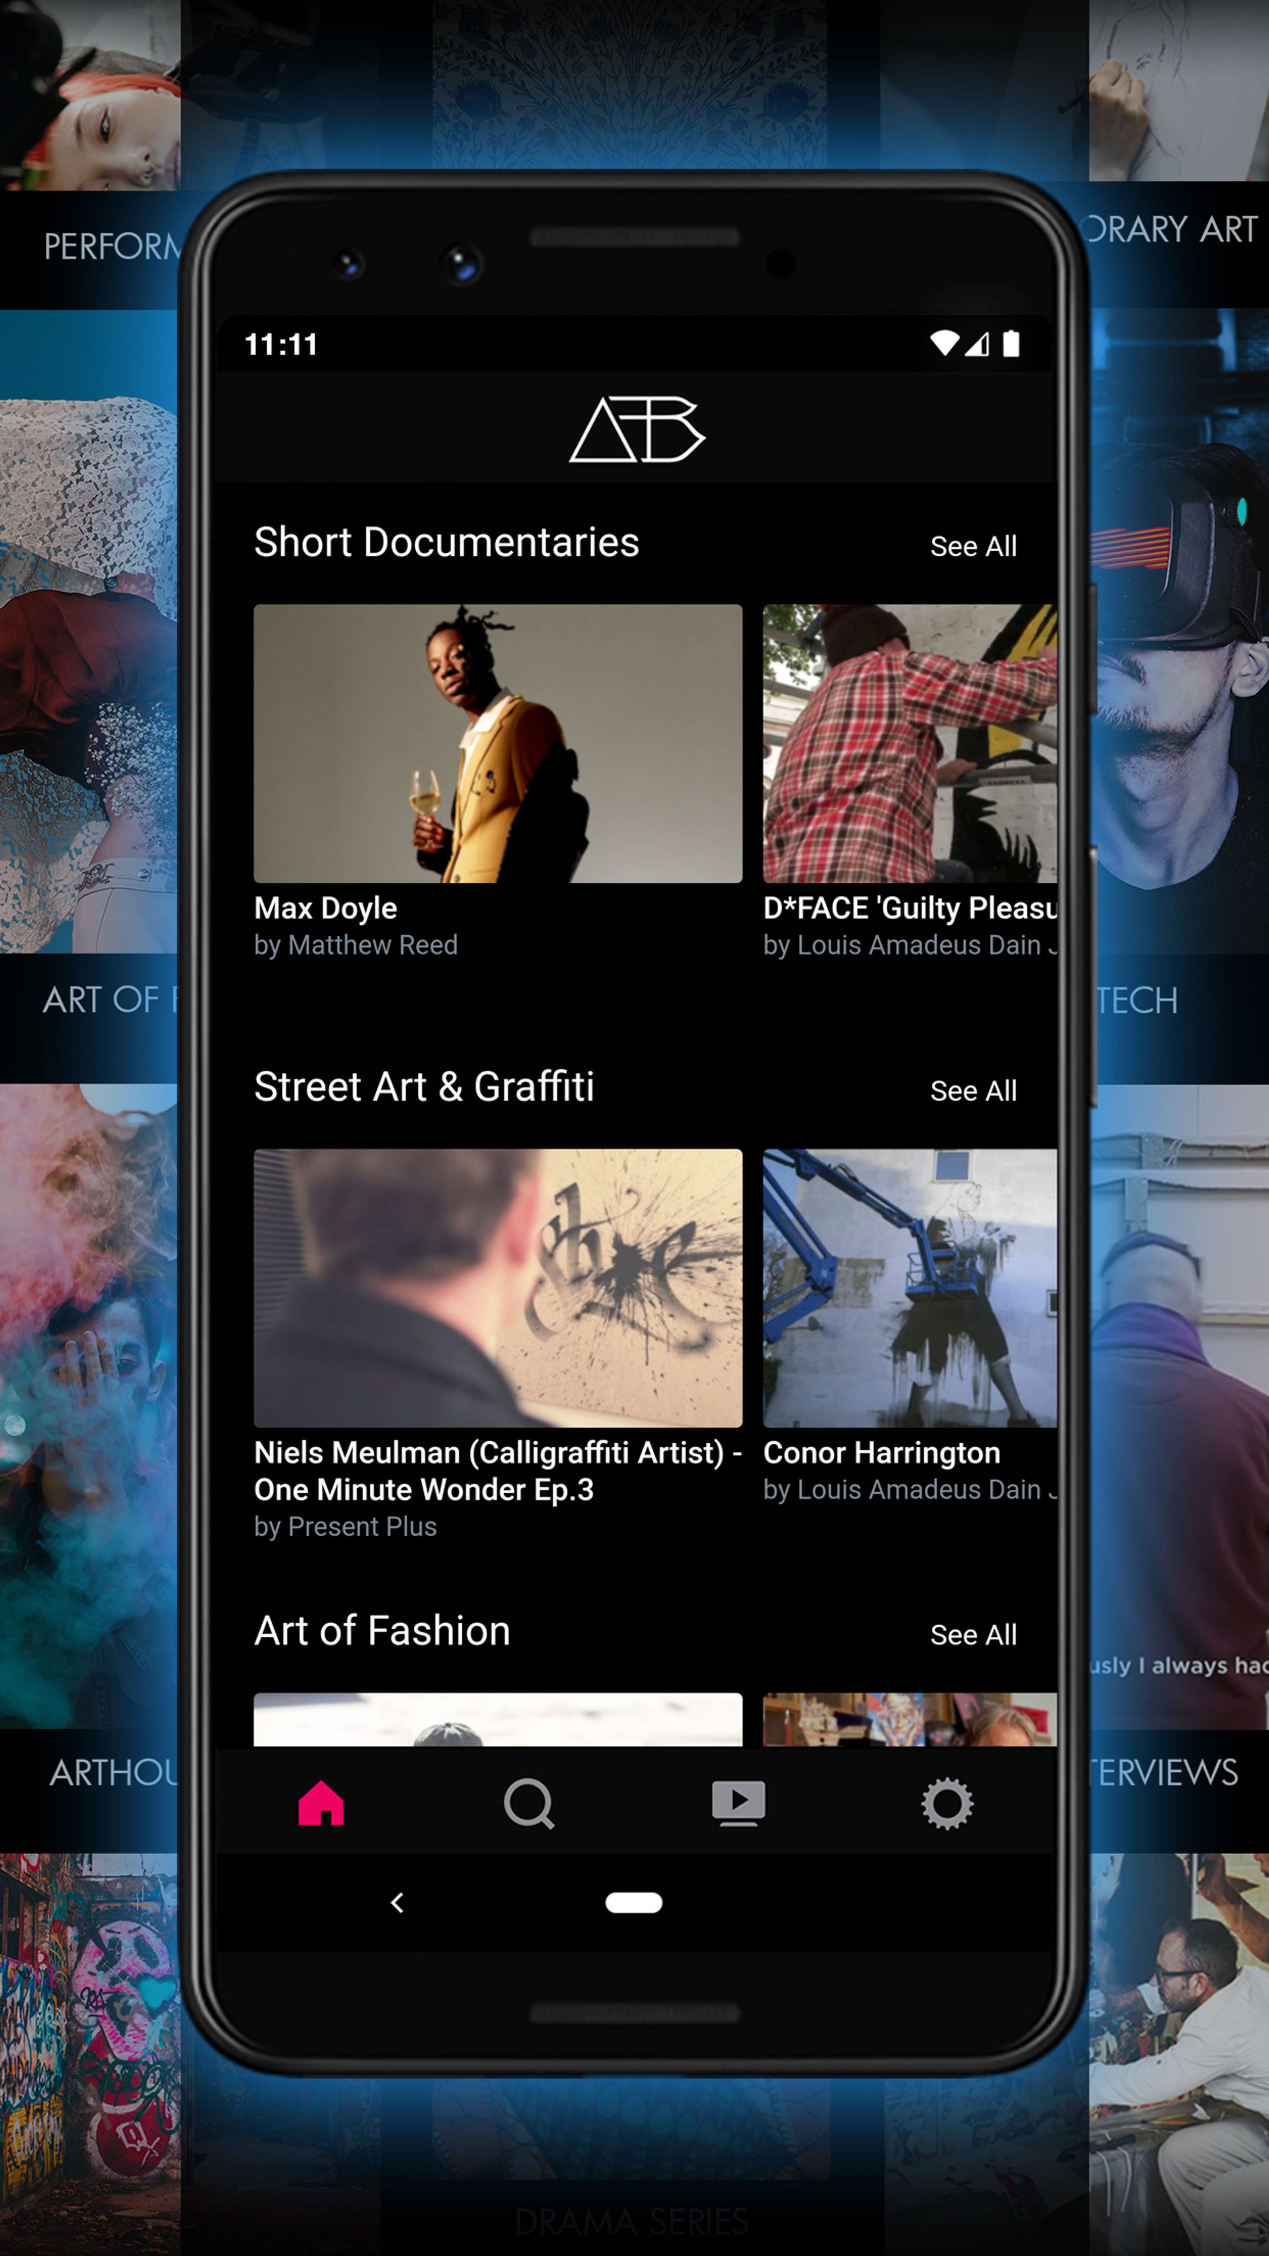Click See All for Street Art & Graffiti
Viewport: 1269px width, 2256px height.
[973, 1091]
